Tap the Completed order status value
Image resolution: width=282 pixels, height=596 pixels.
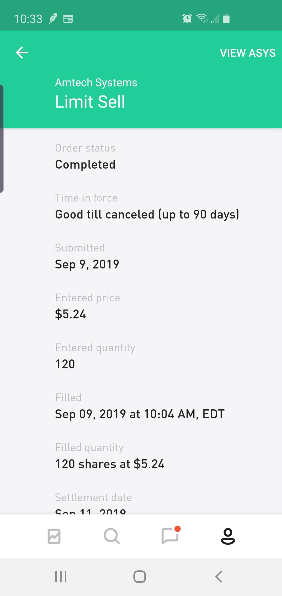pos(85,164)
